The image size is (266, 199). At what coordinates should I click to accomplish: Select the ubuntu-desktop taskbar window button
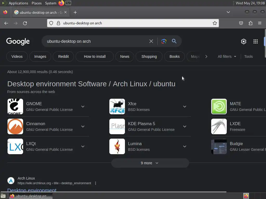[31, 196]
